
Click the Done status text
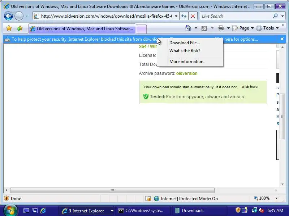(16, 199)
